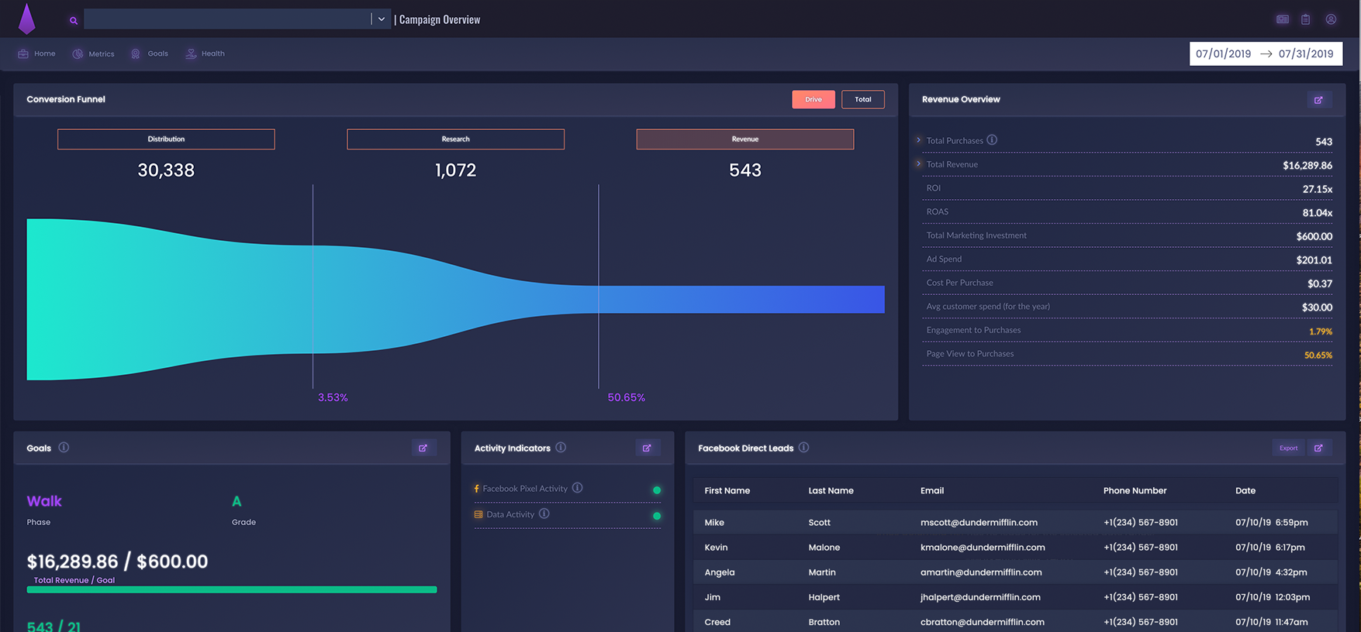1361x632 pixels.
Task: Click the Data Activity green status dot
Action: (x=657, y=516)
